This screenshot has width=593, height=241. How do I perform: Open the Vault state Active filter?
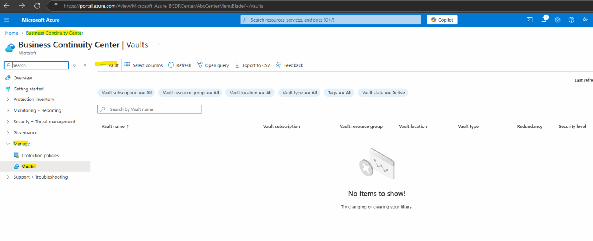click(383, 92)
